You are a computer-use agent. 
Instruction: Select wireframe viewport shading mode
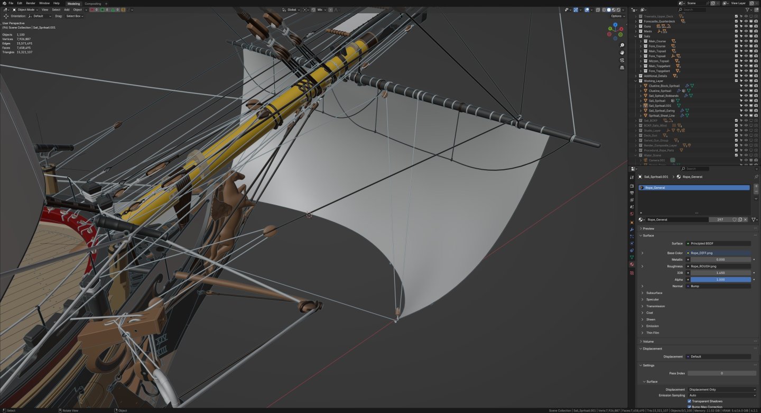tap(604, 10)
